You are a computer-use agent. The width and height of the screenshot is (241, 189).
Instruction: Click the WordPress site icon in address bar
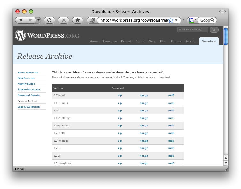click(x=92, y=20)
